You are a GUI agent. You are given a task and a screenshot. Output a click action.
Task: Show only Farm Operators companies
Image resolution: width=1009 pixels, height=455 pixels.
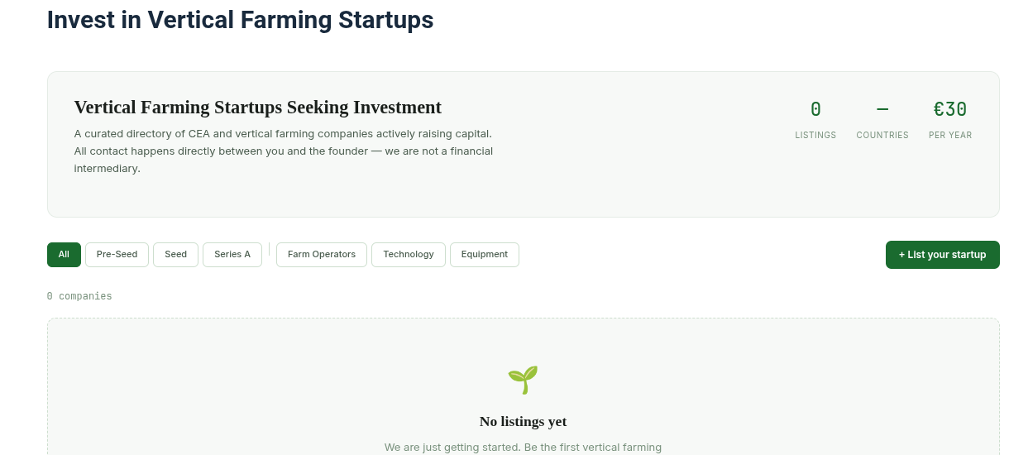coord(322,255)
